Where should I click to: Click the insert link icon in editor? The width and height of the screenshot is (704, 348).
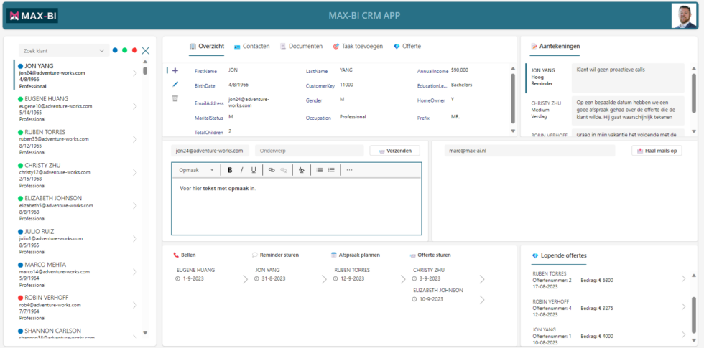point(272,170)
